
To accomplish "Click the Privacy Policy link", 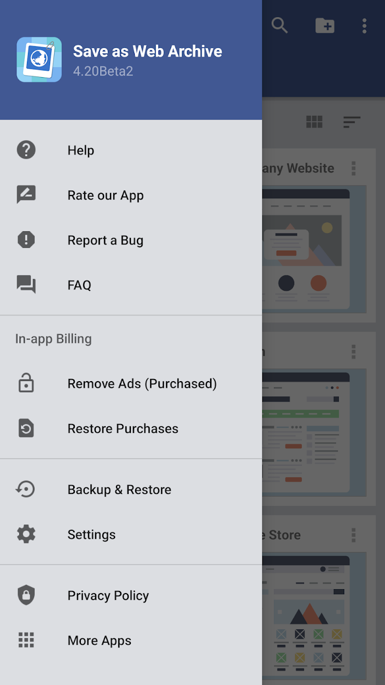I will click(108, 595).
